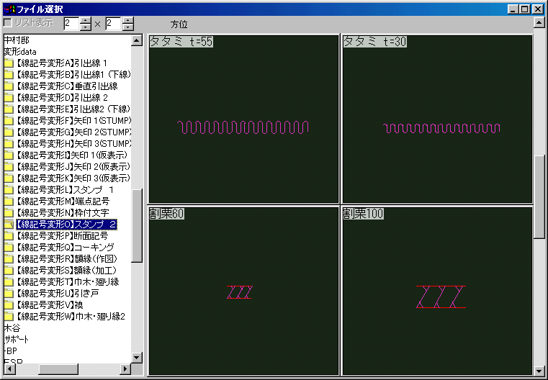
Task: Select the 中村邸 tree entry
Action: [16, 40]
